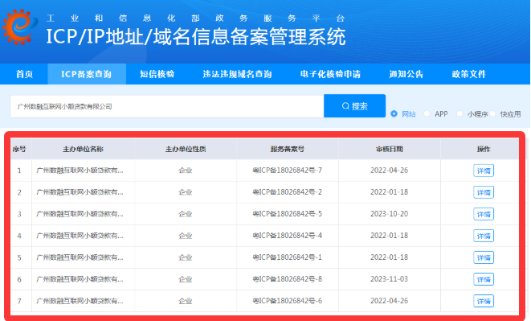Select the ICP备案查询 tab
Image resolution: width=531 pixels, height=321 pixels.
(x=87, y=74)
